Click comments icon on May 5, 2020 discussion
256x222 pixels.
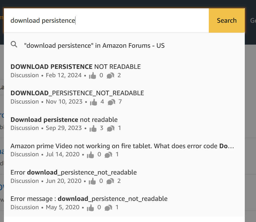click(108, 208)
